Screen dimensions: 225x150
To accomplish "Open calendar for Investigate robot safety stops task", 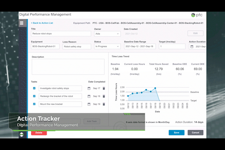I will (x=89, y=88).
